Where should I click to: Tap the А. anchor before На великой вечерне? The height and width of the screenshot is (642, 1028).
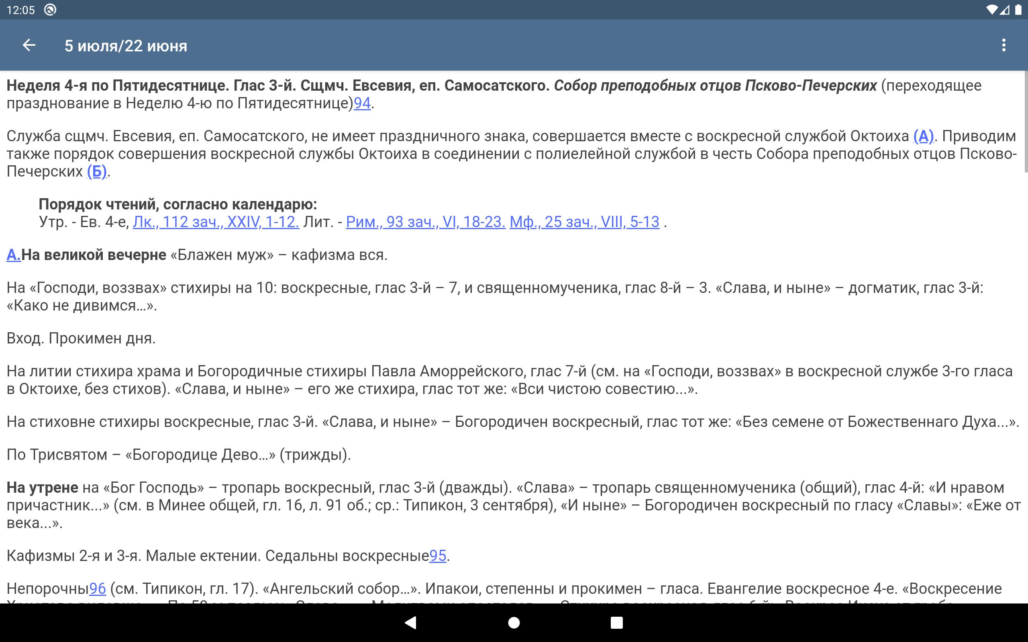tap(14, 255)
